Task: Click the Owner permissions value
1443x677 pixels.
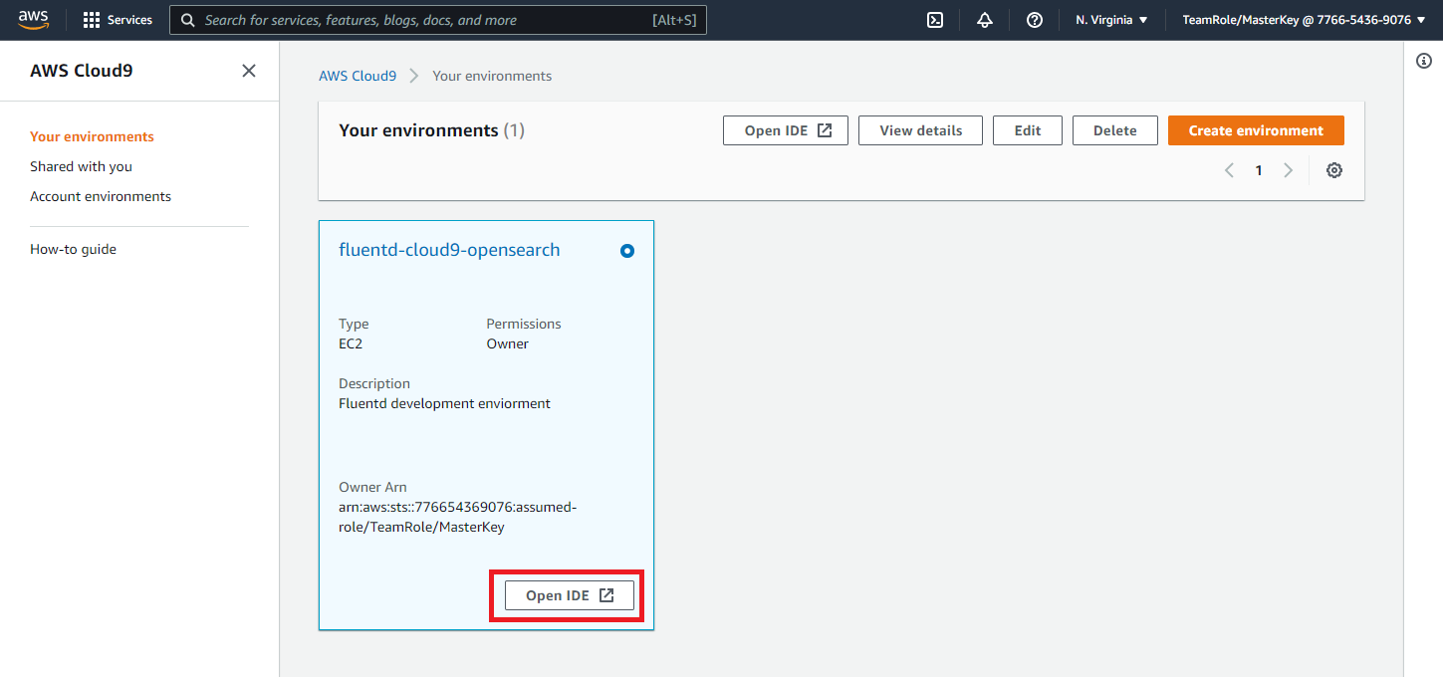Action: pos(507,343)
